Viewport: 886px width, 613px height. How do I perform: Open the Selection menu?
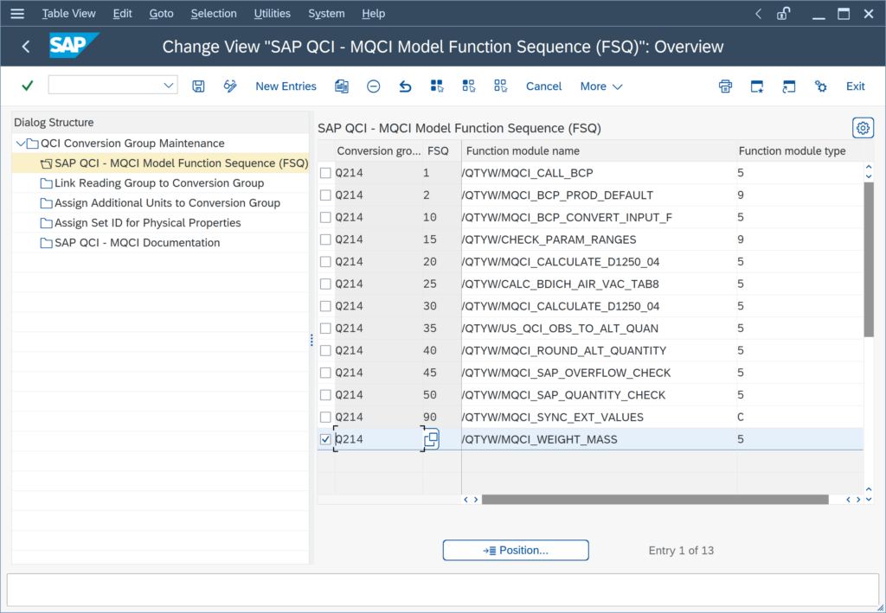214,14
